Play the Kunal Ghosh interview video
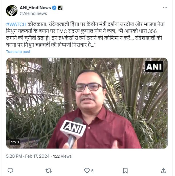Screen dimensions: 175x176 [x=87, y=103]
